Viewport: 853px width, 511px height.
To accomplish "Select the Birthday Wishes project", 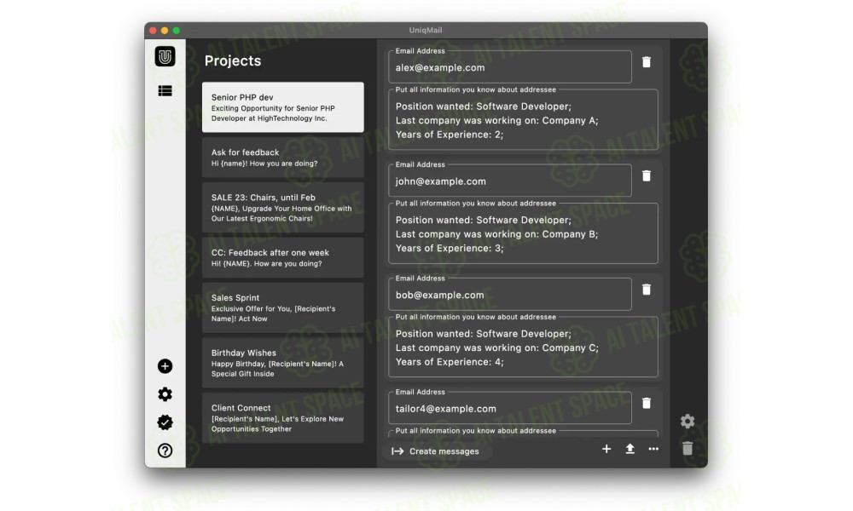I will click(x=283, y=363).
